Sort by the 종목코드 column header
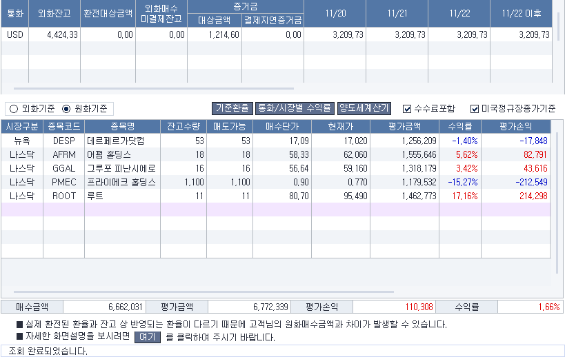The height and width of the screenshot is (357, 565). tap(63, 126)
